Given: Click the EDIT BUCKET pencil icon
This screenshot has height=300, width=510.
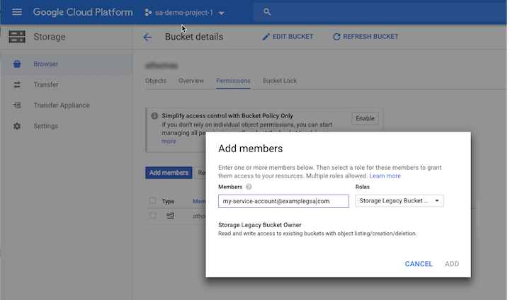Looking at the screenshot, I should tap(266, 37).
